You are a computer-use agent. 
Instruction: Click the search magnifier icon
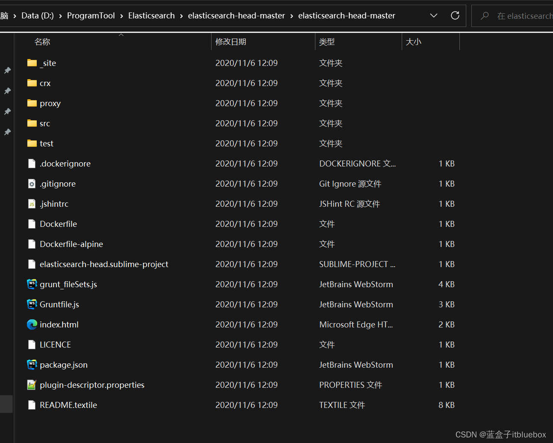pyautogui.click(x=485, y=16)
